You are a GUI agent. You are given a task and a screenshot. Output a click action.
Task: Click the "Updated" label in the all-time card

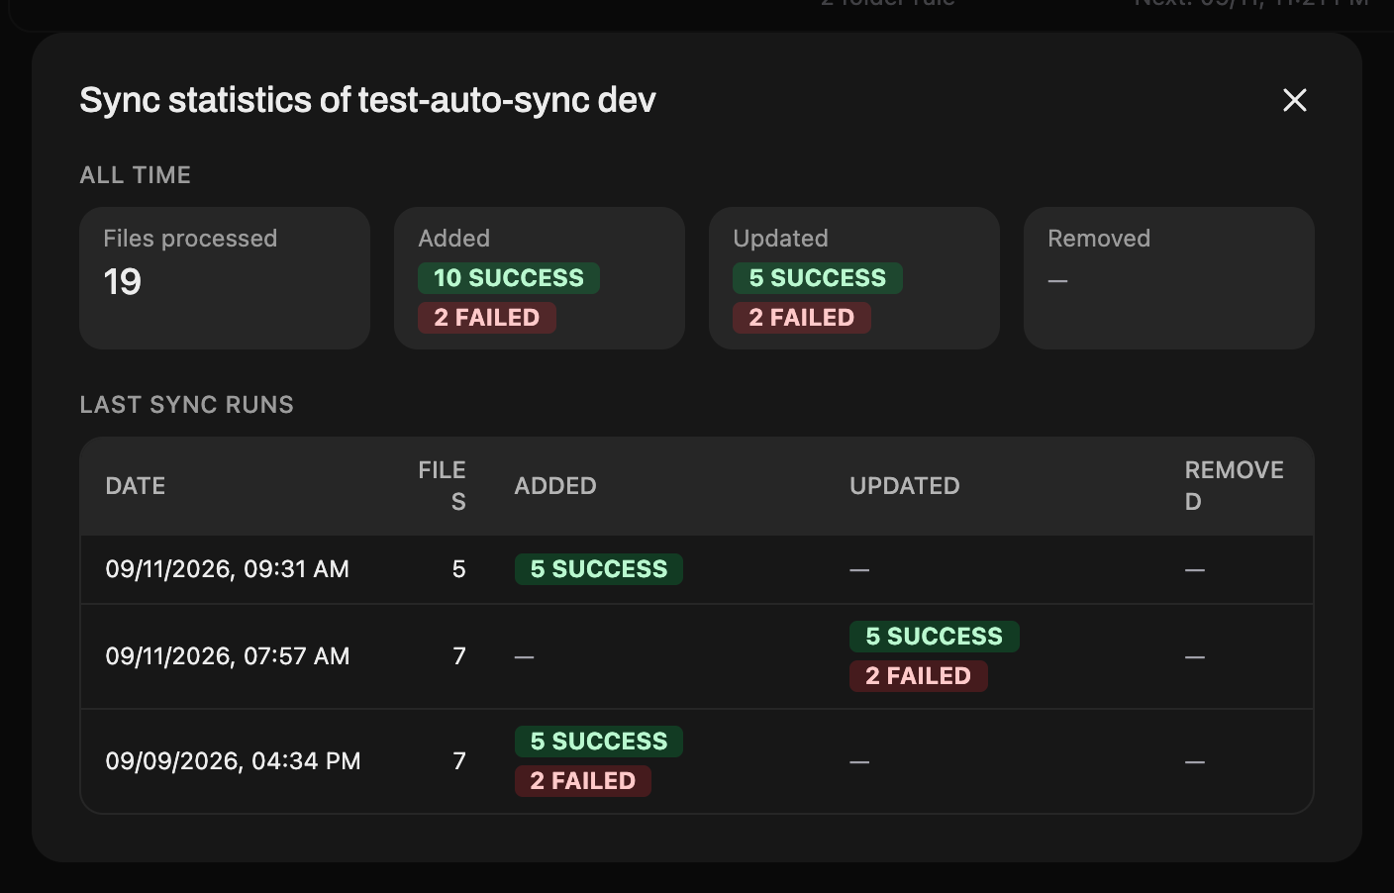click(x=780, y=239)
